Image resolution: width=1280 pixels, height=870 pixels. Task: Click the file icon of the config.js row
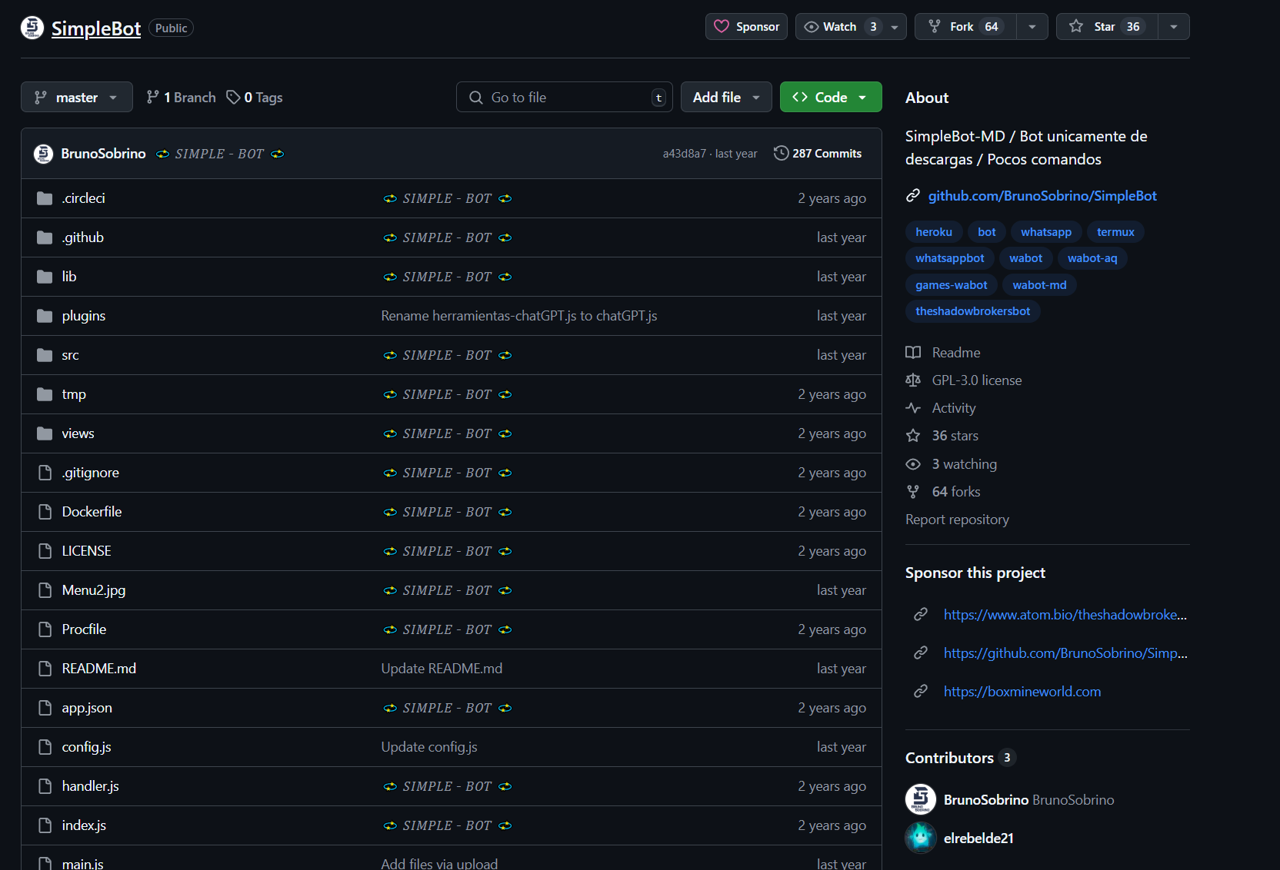point(45,747)
